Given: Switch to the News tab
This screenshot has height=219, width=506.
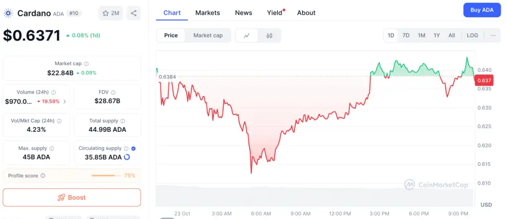Looking at the screenshot, I should [244, 13].
